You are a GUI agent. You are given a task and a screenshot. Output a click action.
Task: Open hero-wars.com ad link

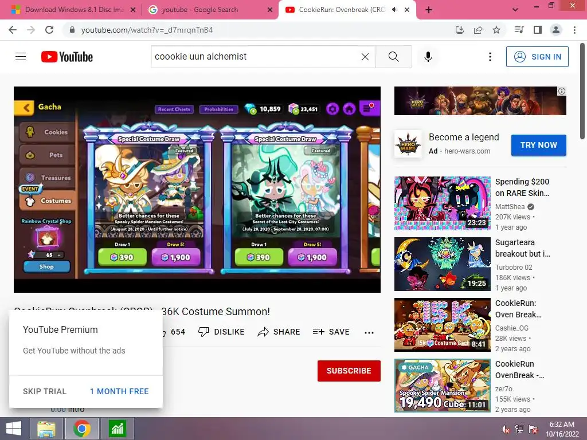pyautogui.click(x=467, y=151)
